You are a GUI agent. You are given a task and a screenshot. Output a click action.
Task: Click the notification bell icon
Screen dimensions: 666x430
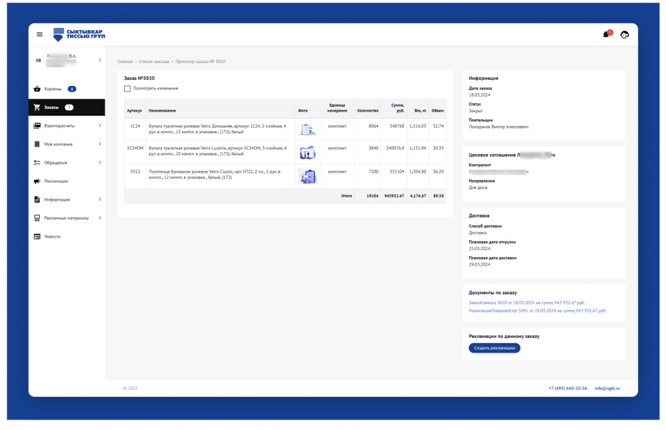[x=606, y=34]
